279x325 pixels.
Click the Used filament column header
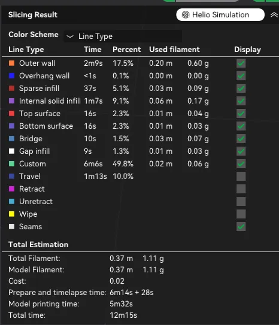[174, 50]
